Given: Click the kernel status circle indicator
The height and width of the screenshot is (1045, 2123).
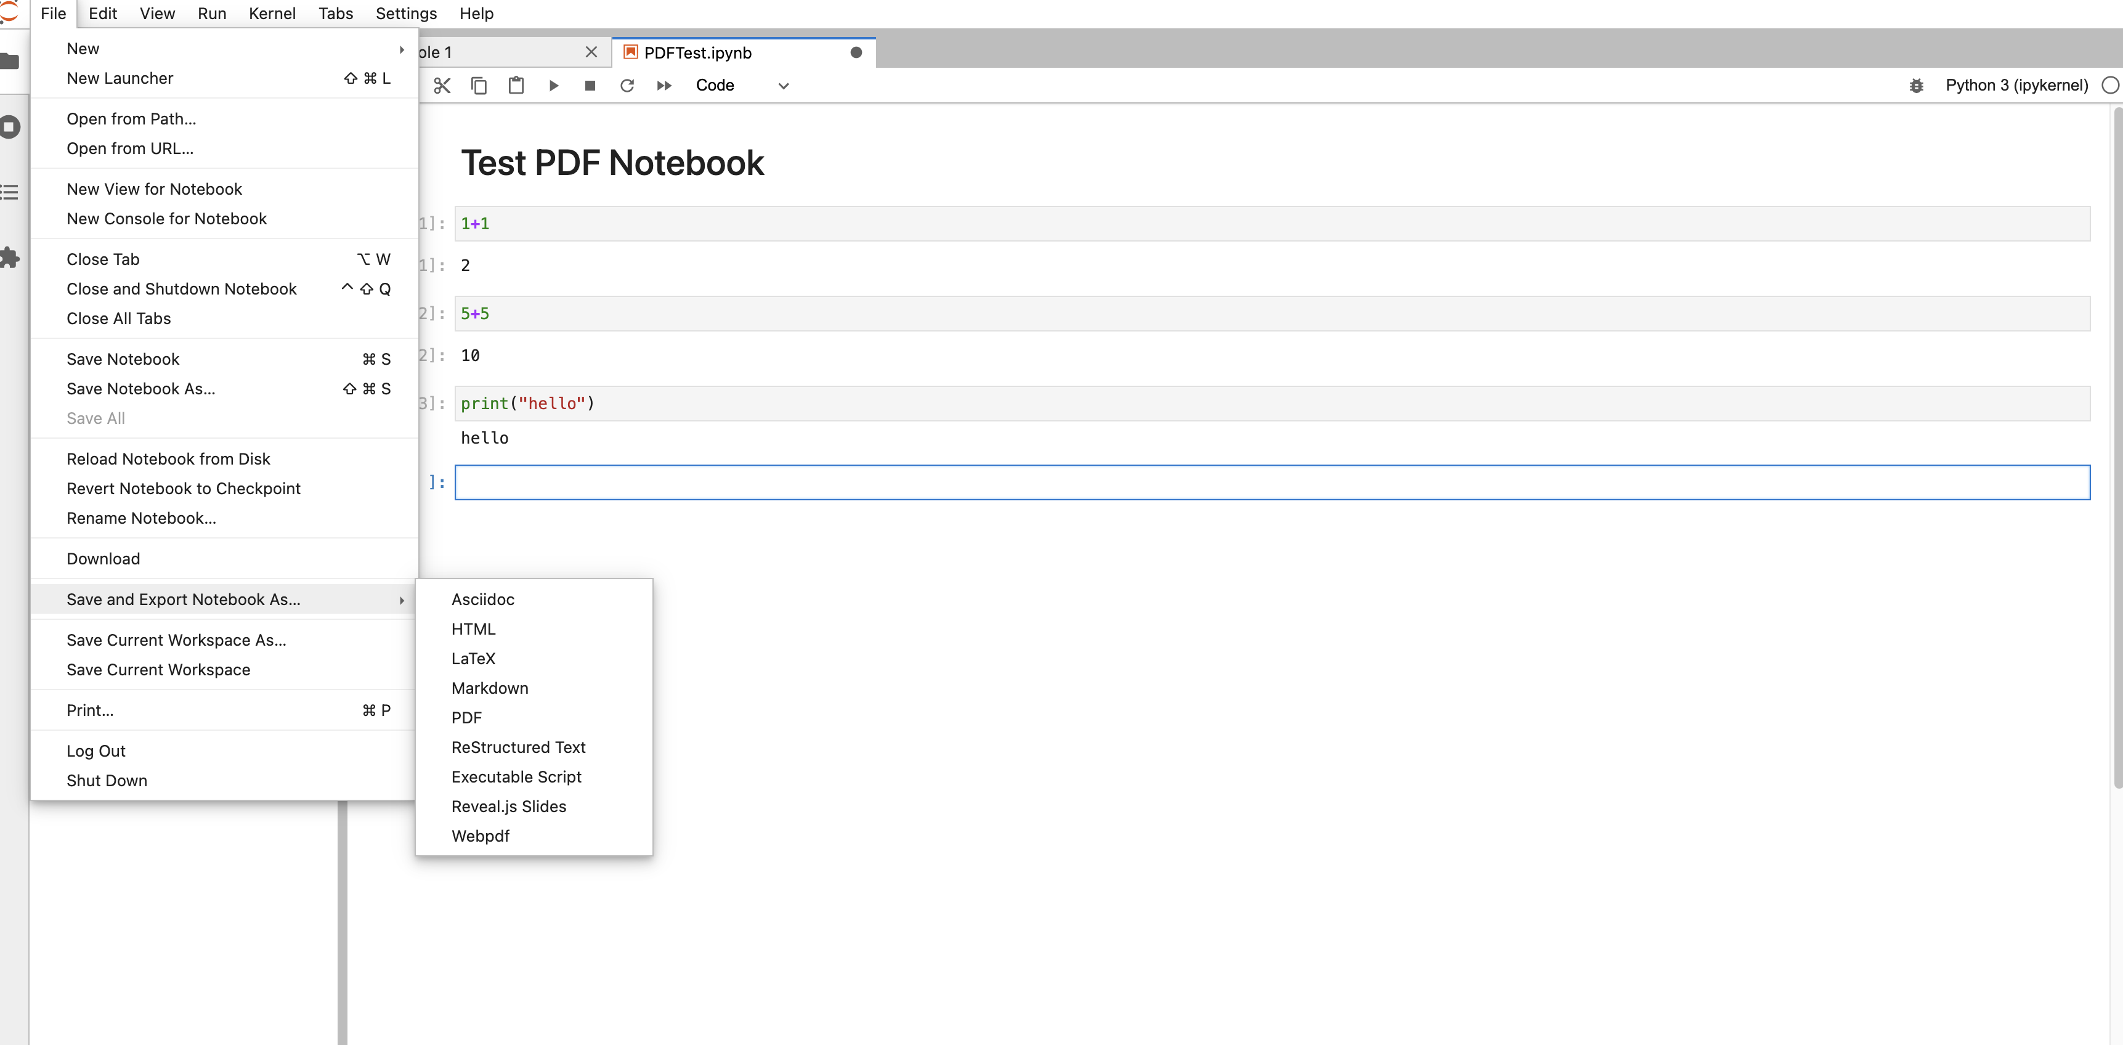Looking at the screenshot, I should tap(2110, 86).
